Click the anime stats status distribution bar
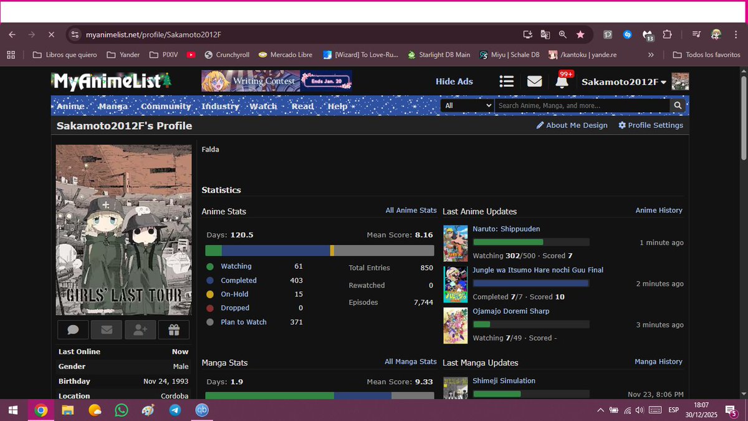Viewport: 748px width, 421px height. [x=320, y=250]
